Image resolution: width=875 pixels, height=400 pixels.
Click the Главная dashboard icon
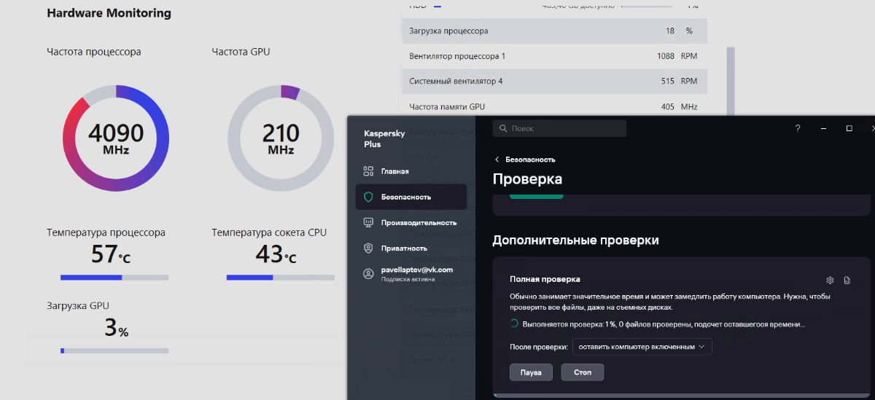point(368,171)
